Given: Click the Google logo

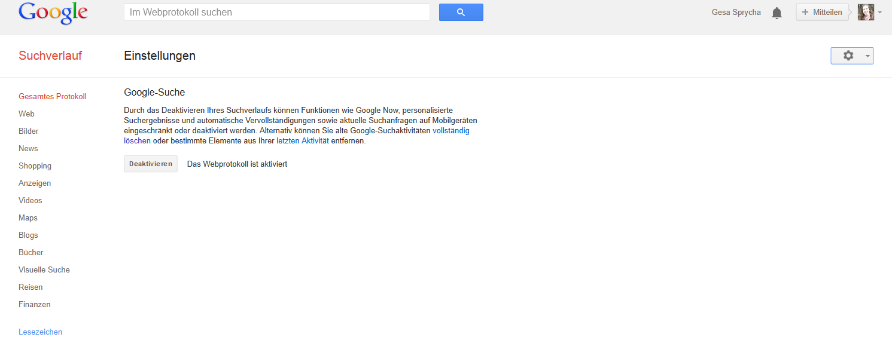Looking at the screenshot, I should 53,14.
